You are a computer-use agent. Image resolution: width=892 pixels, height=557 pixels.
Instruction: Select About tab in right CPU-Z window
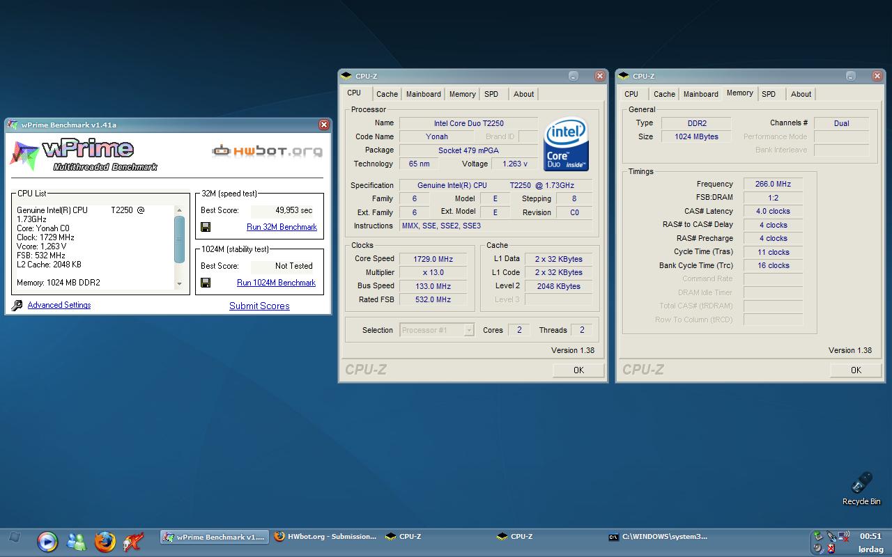tap(801, 94)
